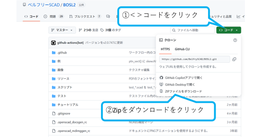
Task: Click the tag icon beside 31個のタグ
Action: 102,30
